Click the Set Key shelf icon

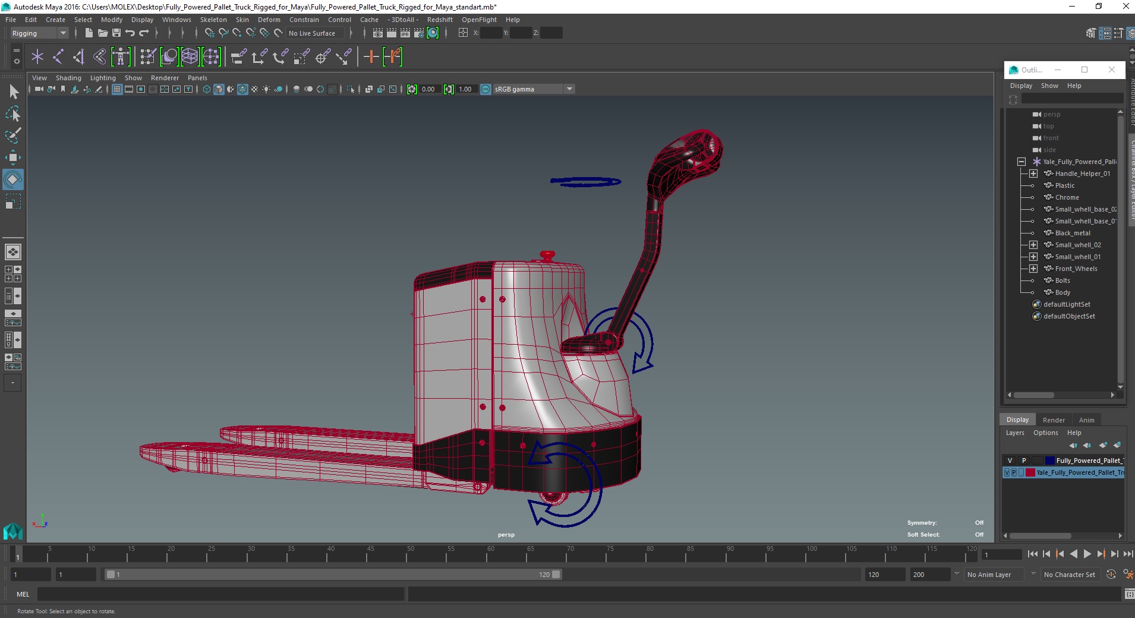tap(371, 57)
